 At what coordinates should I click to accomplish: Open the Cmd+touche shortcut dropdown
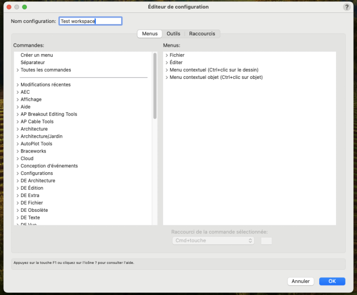pyautogui.click(x=213, y=240)
